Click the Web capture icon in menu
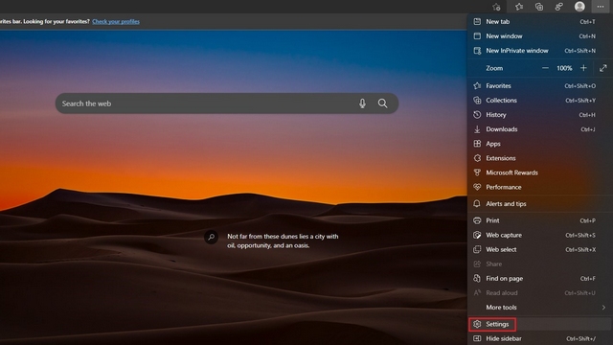This screenshot has width=613, height=345. pyautogui.click(x=477, y=235)
